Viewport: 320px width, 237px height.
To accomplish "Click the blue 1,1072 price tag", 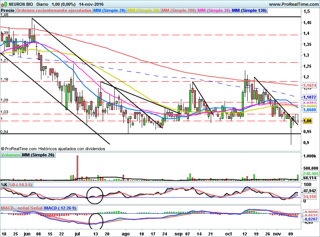I will coord(309,97).
